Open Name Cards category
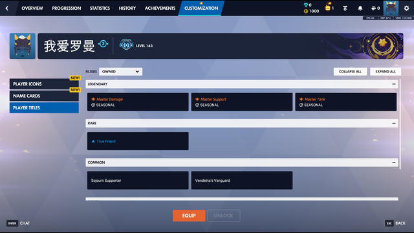Screen dimensions: 414x233 click(x=44, y=96)
